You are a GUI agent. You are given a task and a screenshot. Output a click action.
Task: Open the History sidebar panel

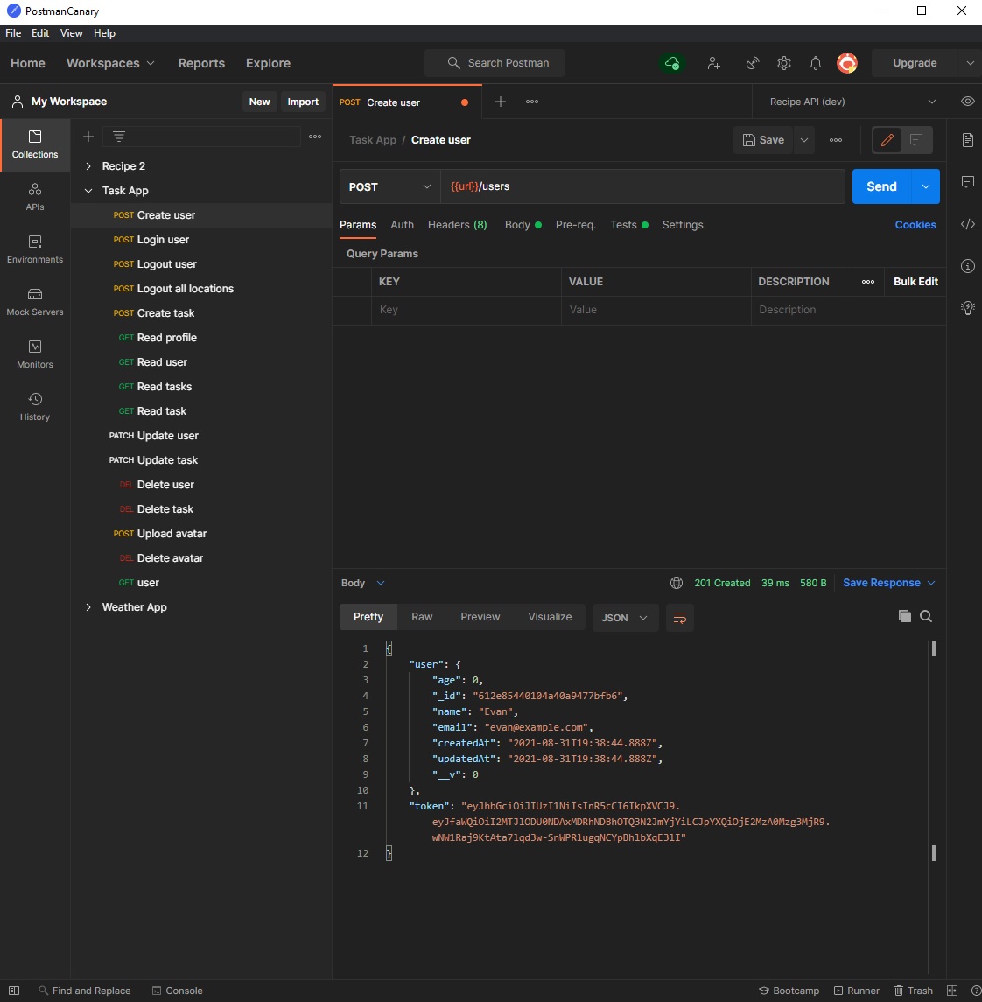tap(34, 406)
